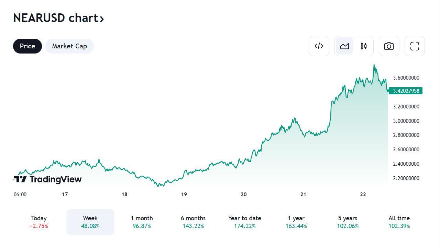Display the 5 years range
The height and width of the screenshot is (247, 440).
(348, 222)
